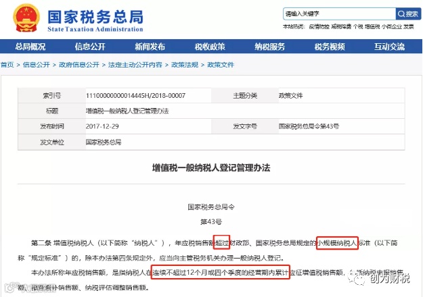This screenshot has width=423, height=297.
Task: Select the issuing unit value 国家税务总局
Action: (x=104, y=142)
